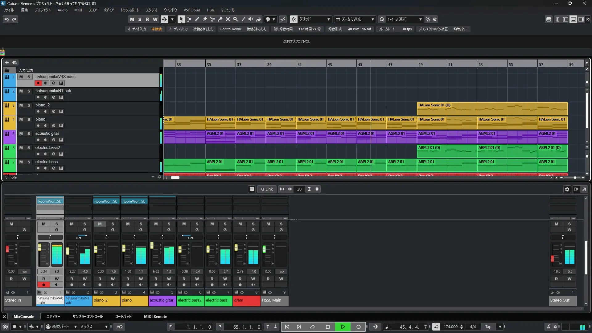
Task: Open the プロジェクト menu
Action: (43, 10)
